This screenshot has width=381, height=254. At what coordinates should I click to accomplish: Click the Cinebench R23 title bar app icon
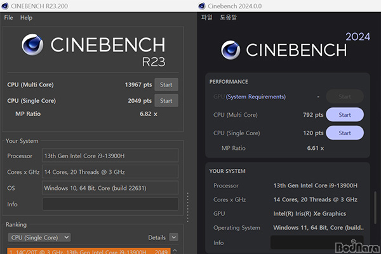point(5,6)
